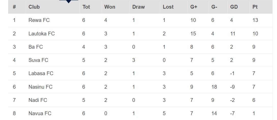
Task: Click on Suva FC team name
Action: 38,60
